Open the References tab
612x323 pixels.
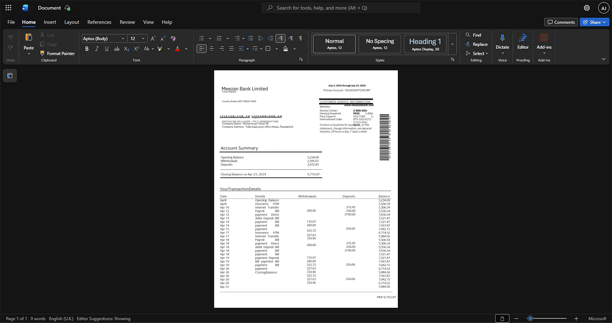point(99,22)
